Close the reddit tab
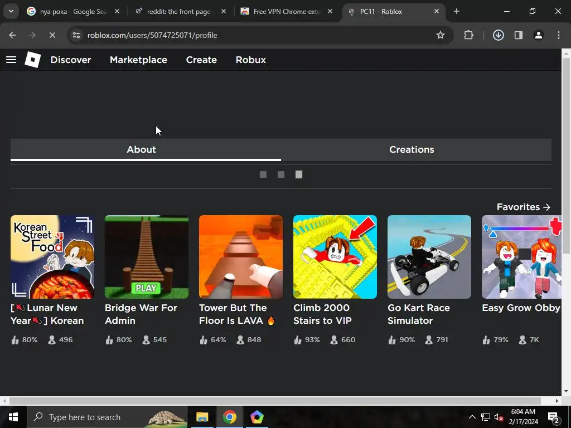Viewport: 571px width, 428px height. coord(224,11)
